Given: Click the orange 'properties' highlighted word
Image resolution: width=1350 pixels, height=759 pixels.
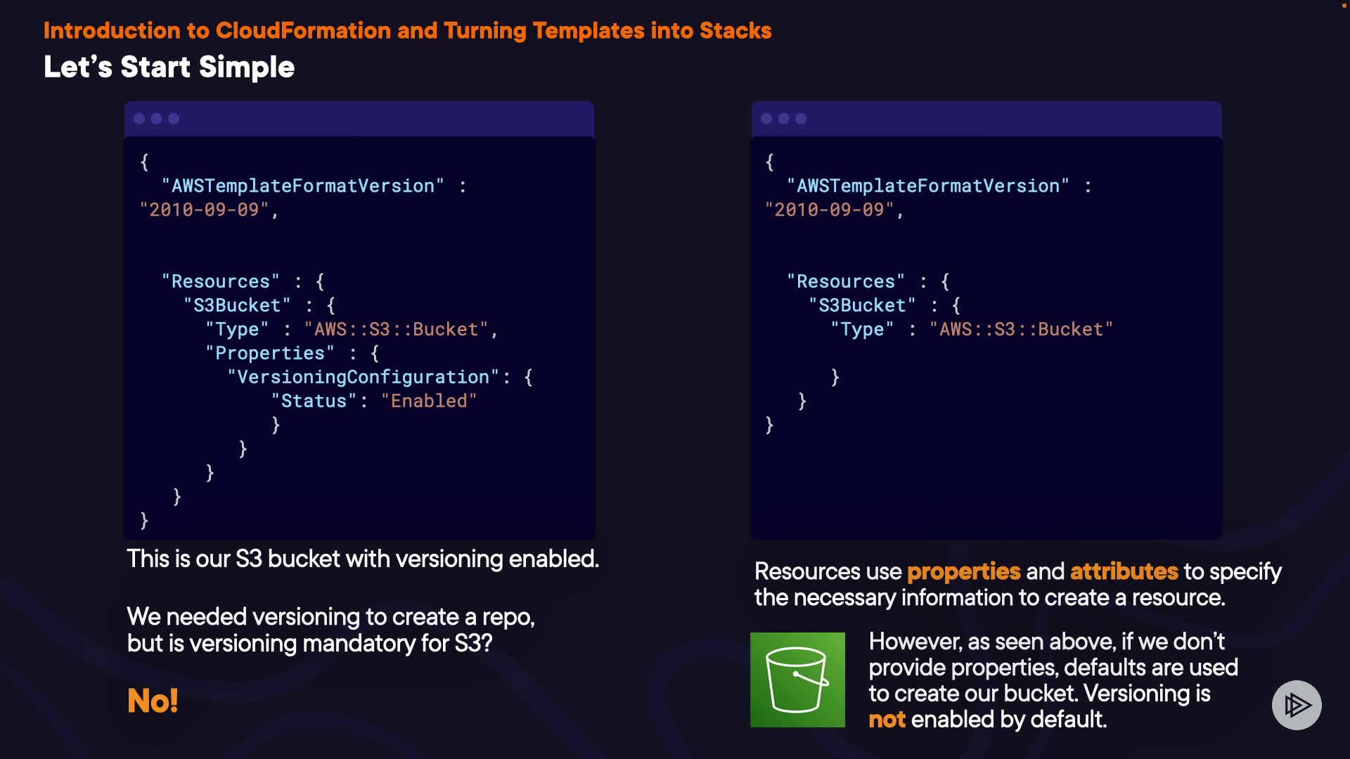Looking at the screenshot, I should coord(963,571).
